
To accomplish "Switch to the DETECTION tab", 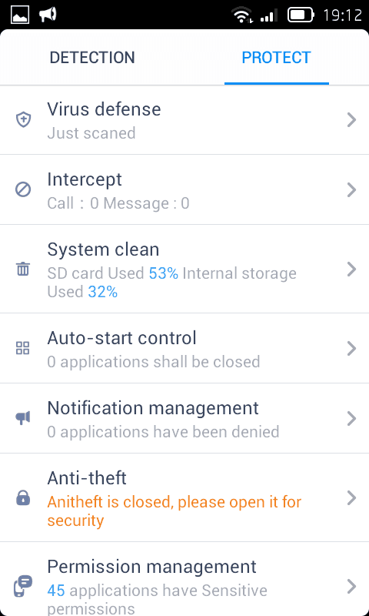I will pyautogui.click(x=92, y=58).
